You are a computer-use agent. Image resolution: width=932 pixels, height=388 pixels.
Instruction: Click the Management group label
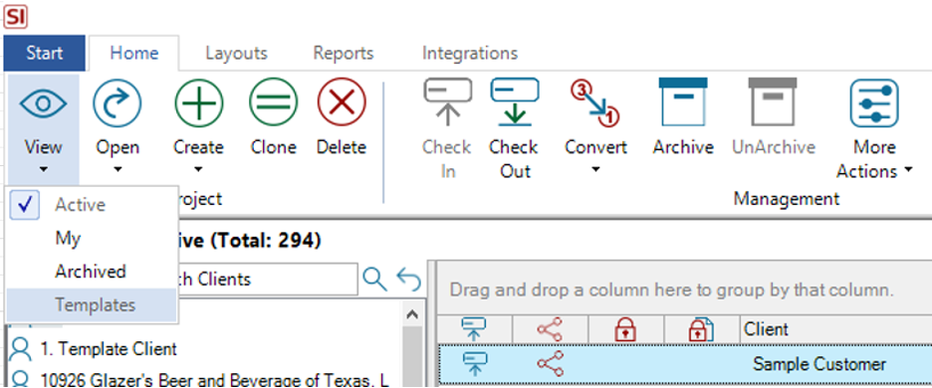point(787,198)
